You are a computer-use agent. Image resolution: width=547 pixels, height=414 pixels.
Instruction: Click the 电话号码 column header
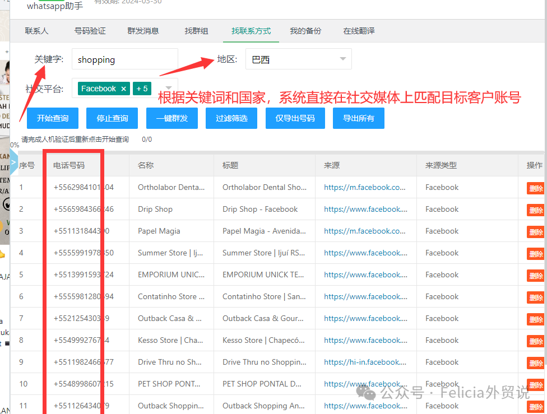[69, 165]
